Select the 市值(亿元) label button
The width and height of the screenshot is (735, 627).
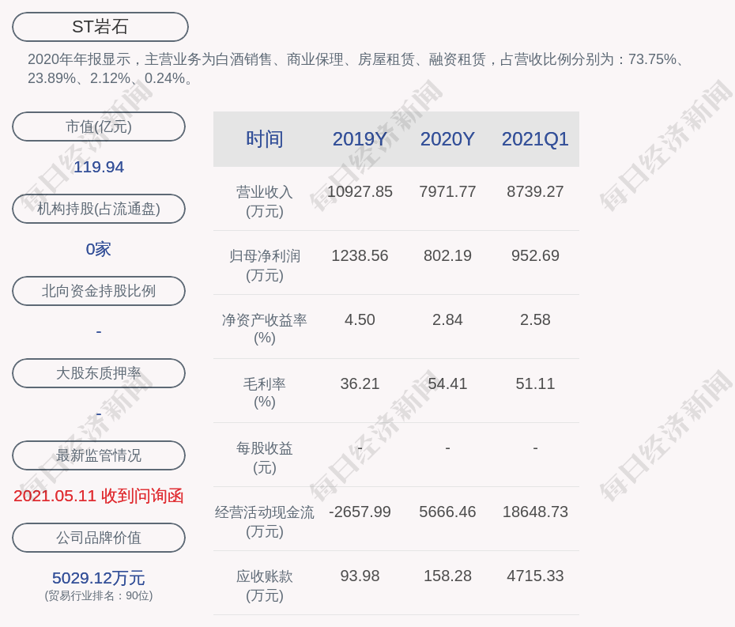99,127
